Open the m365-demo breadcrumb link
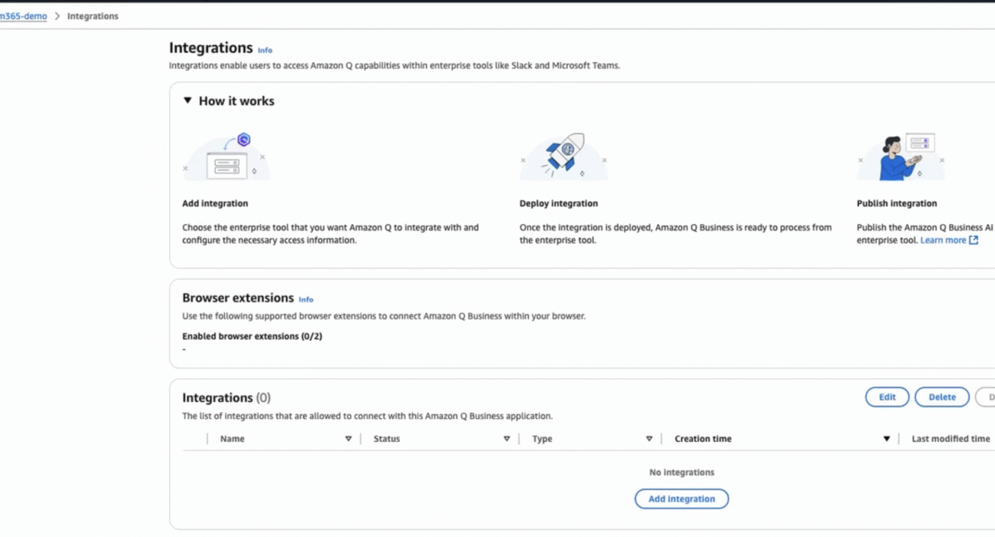The width and height of the screenshot is (995, 537). (x=23, y=16)
